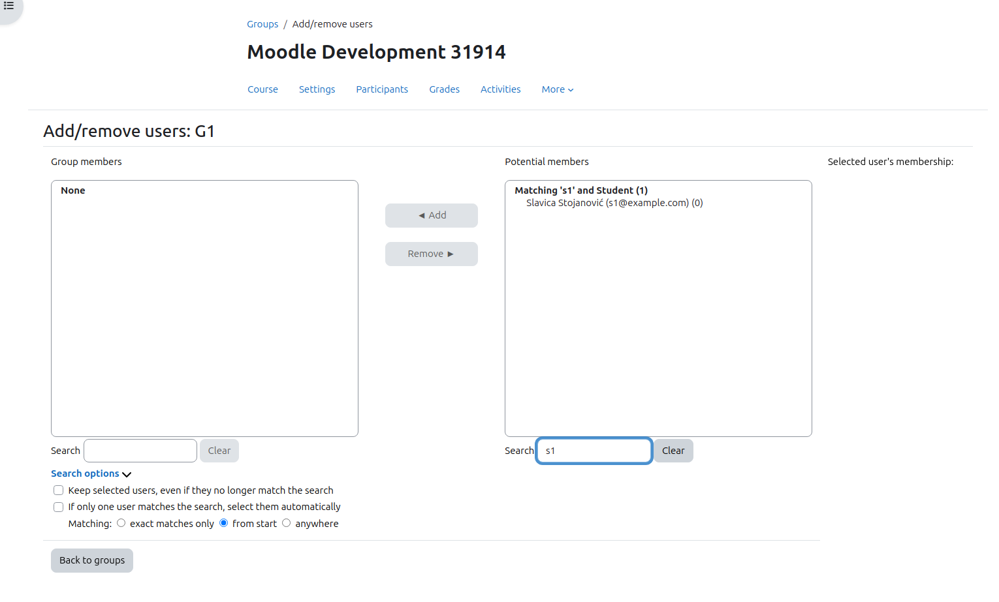The width and height of the screenshot is (999, 602).
Task: Click the 'Group members' label
Action: [x=86, y=162]
